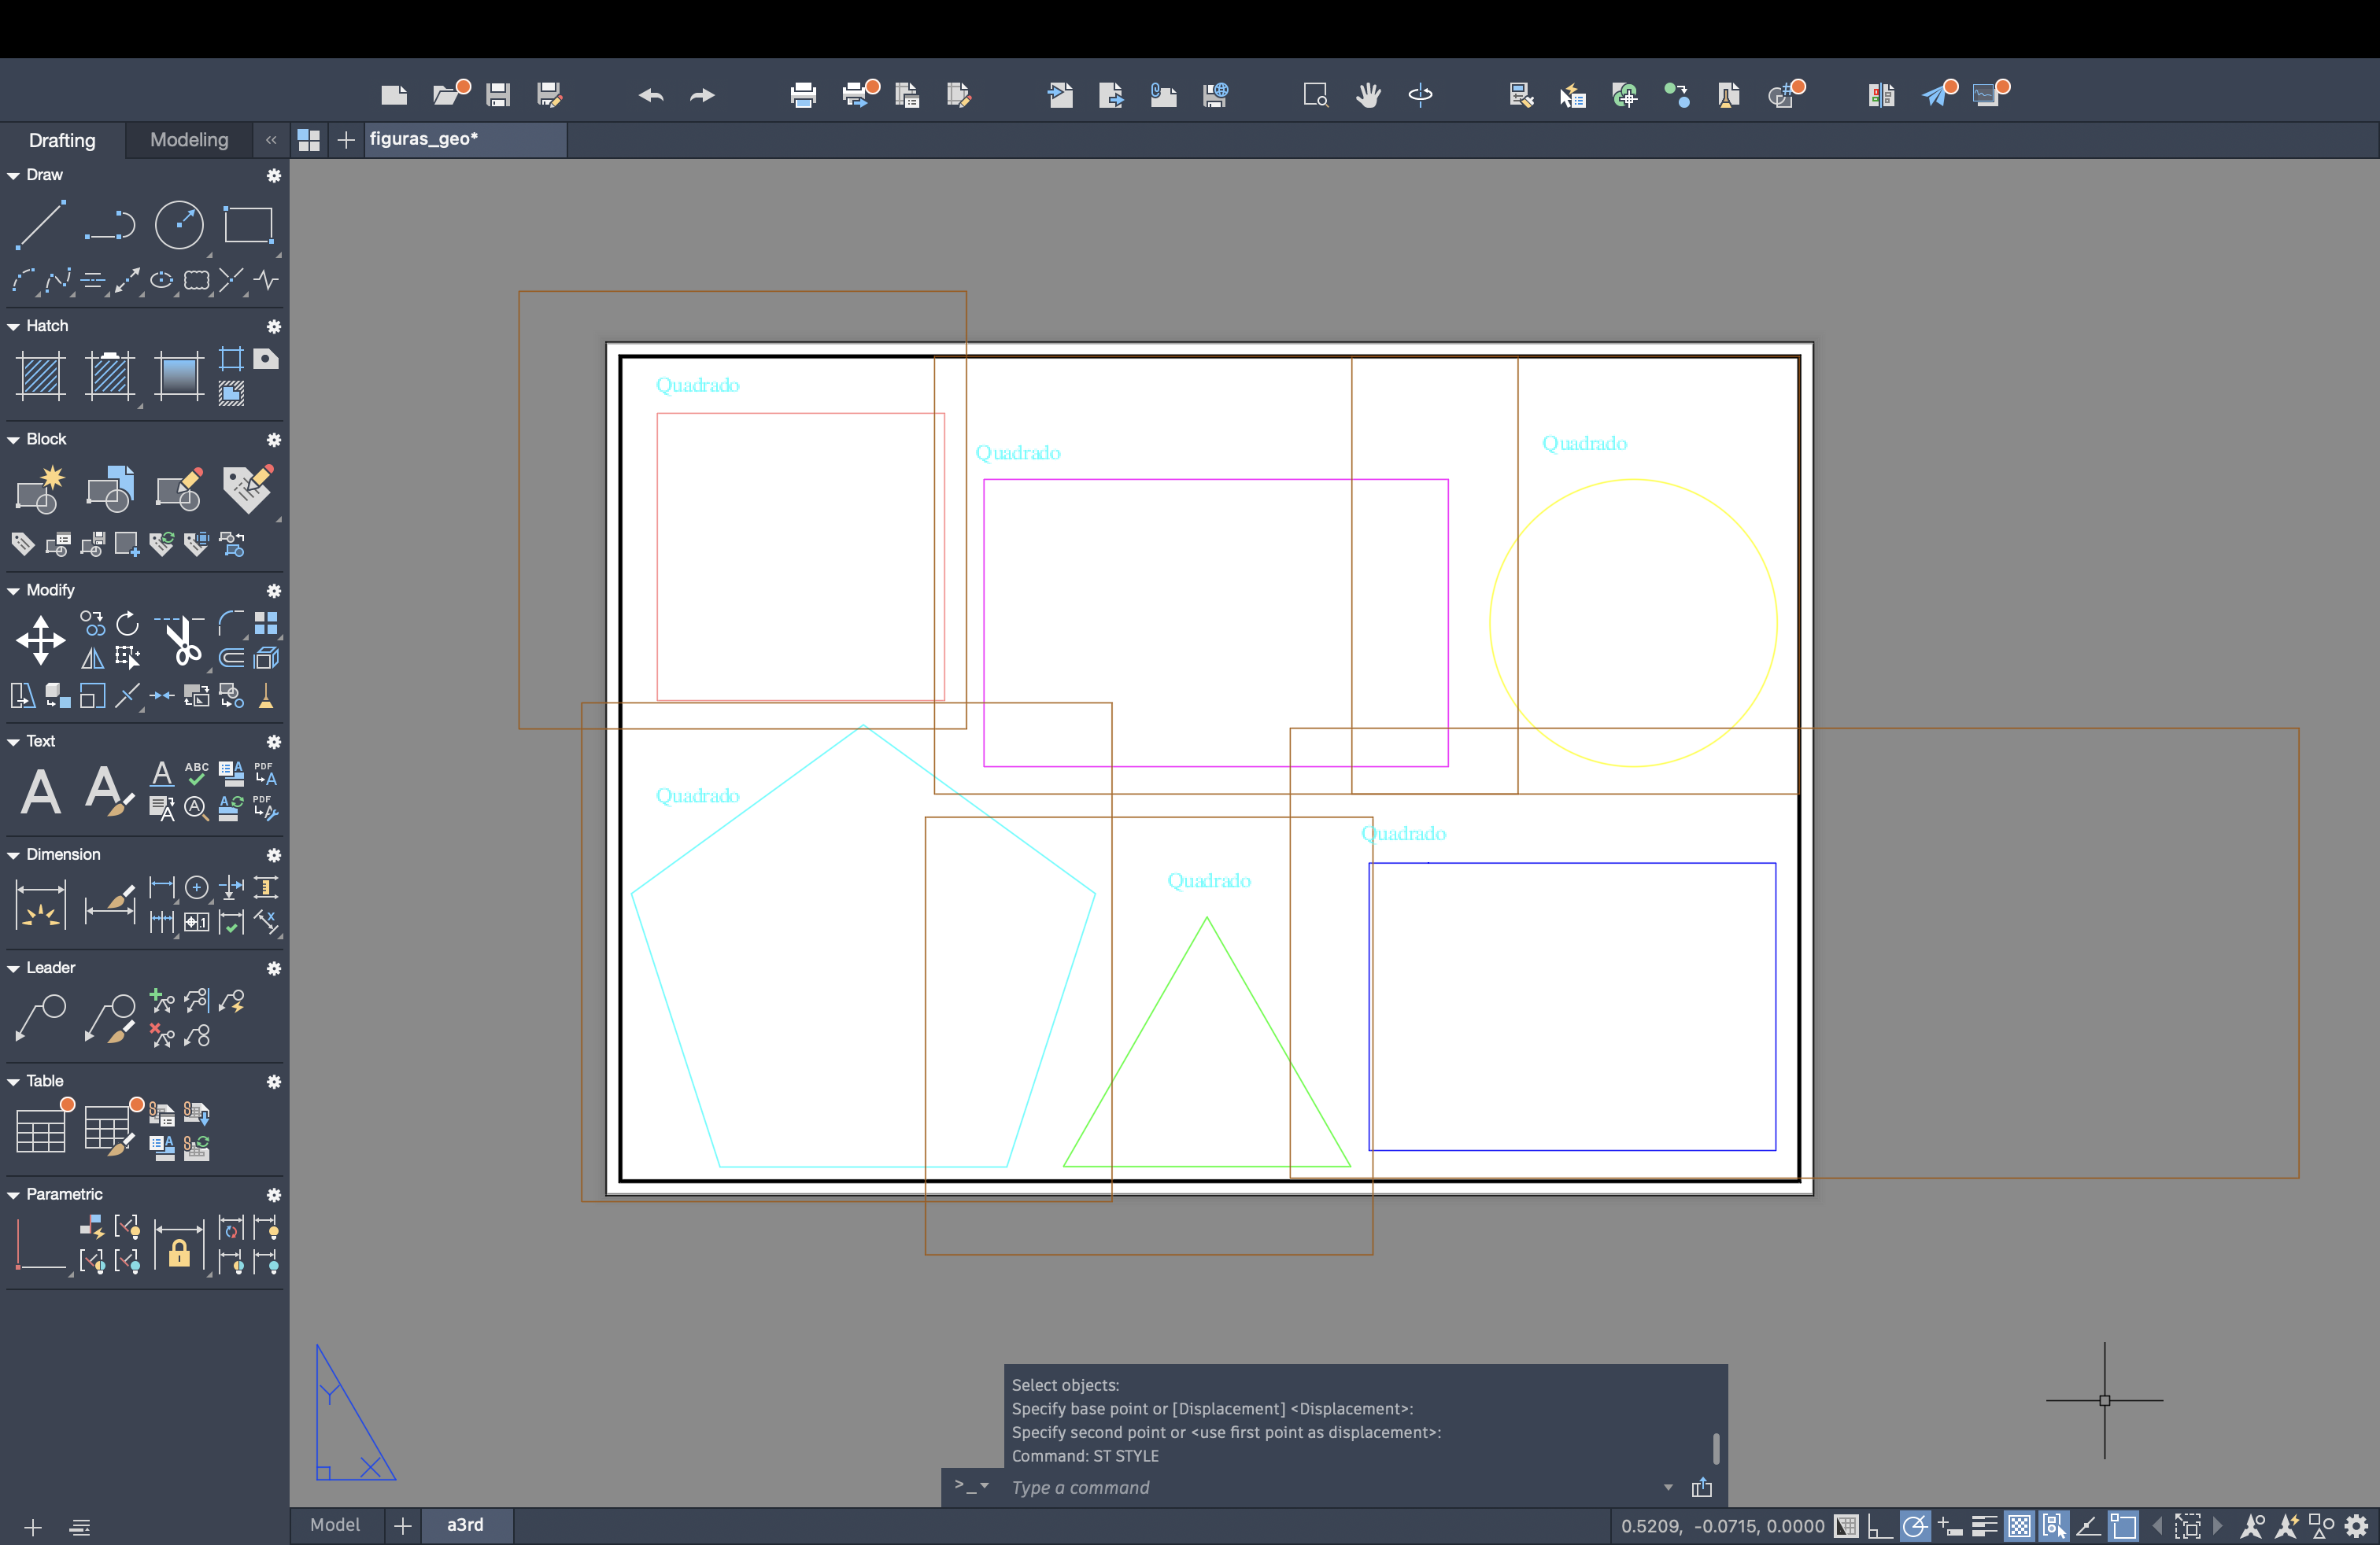Add a new layout with plus button
The height and width of the screenshot is (1545, 2380).
[402, 1525]
